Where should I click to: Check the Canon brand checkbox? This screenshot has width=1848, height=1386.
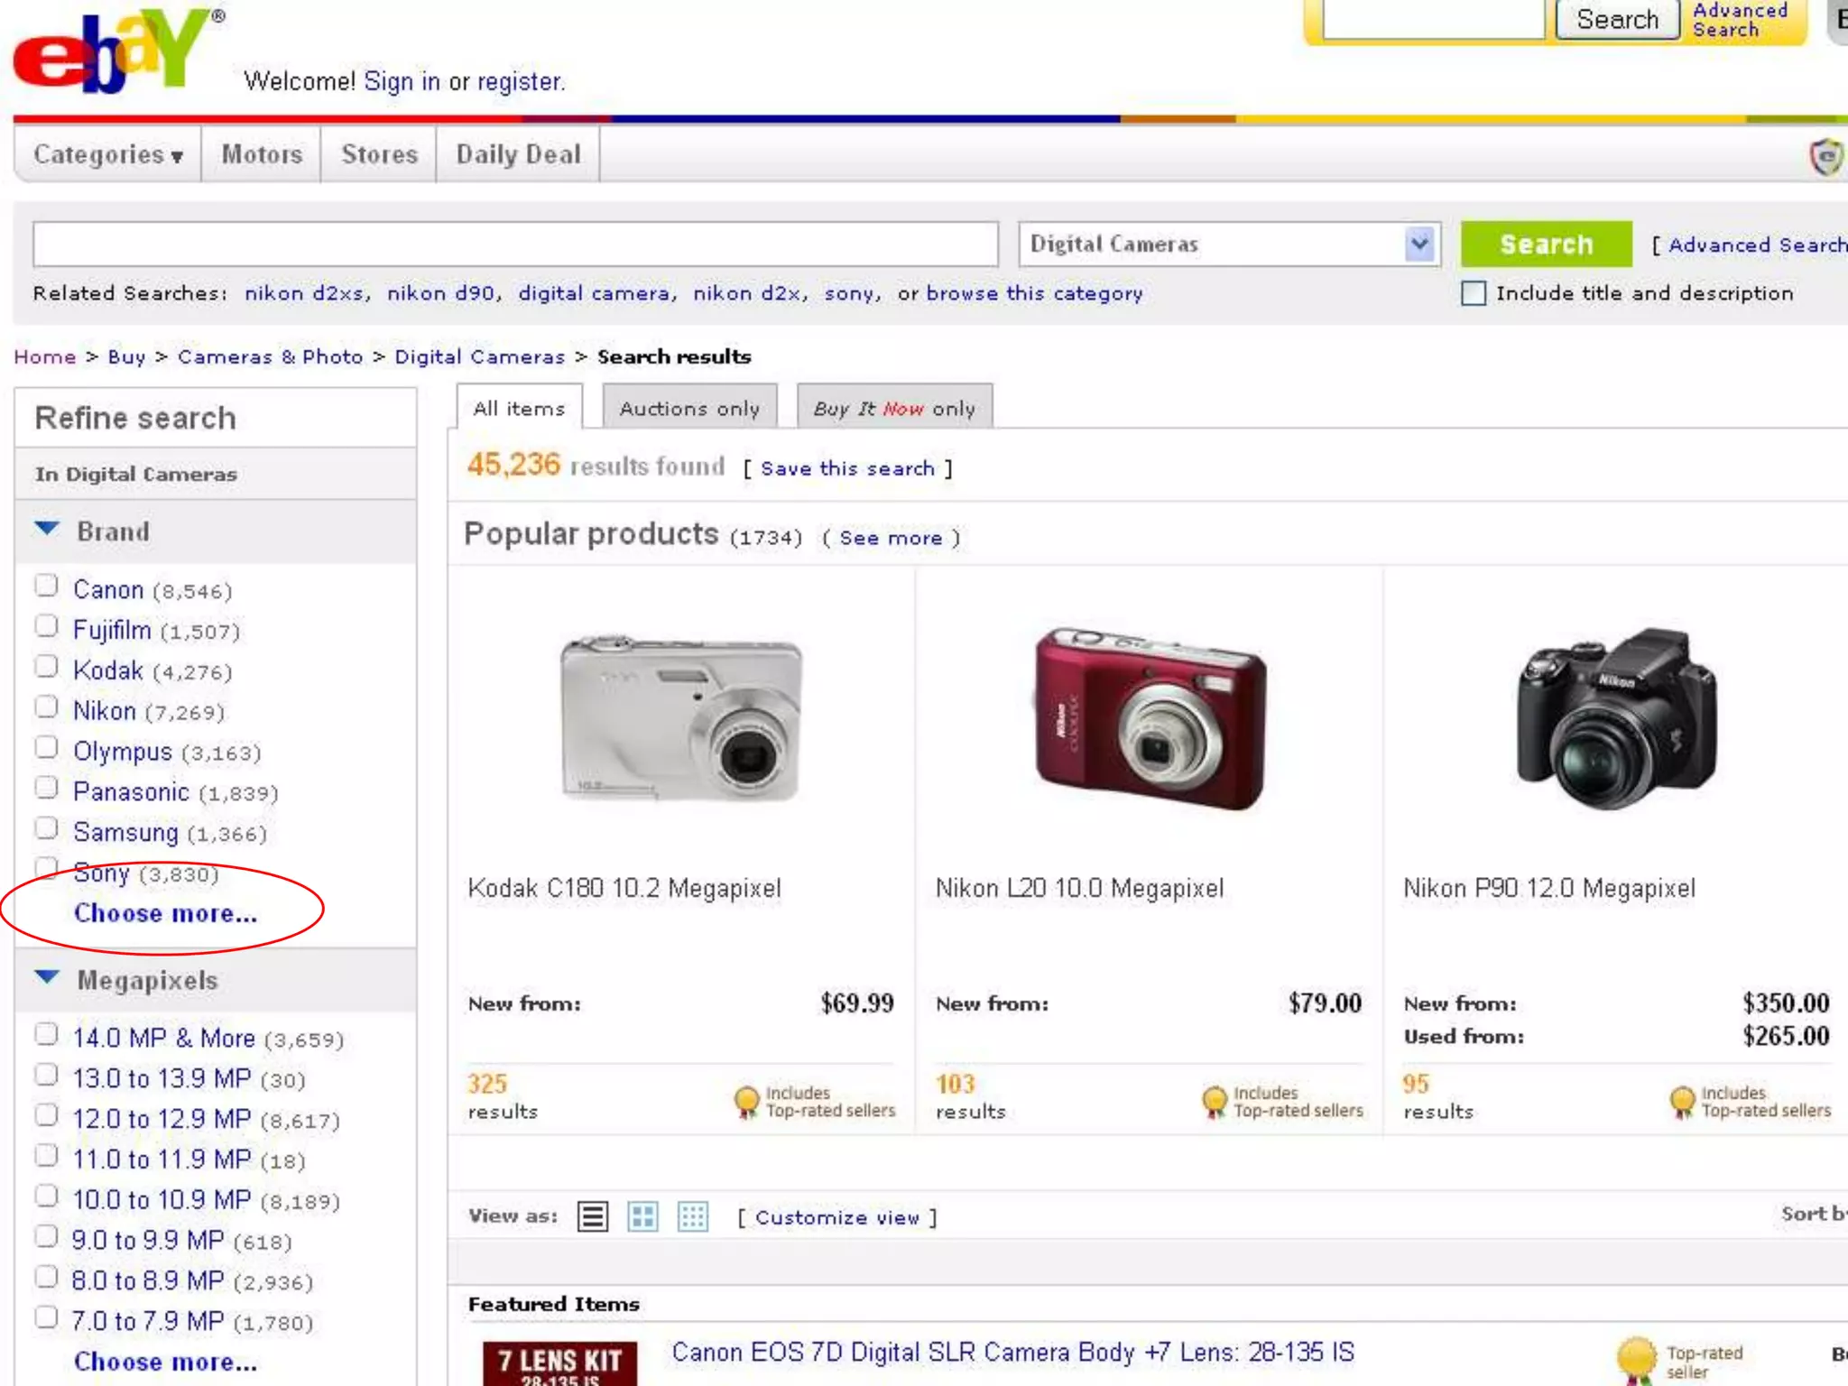(x=46, y=587)
